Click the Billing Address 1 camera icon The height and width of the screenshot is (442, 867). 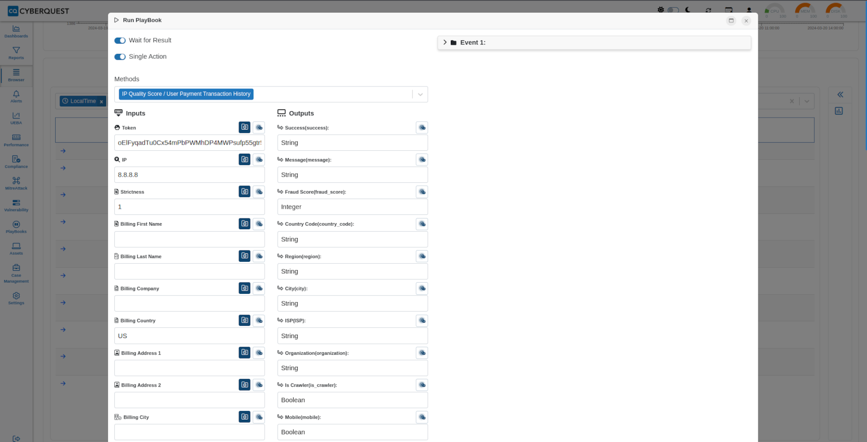(245, 352)
